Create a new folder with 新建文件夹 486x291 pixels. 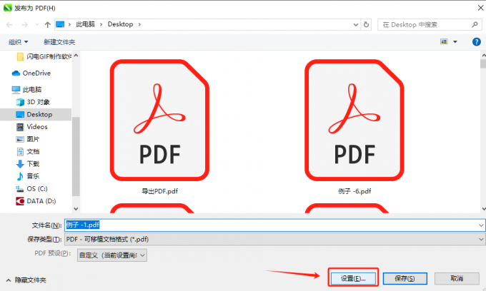tap(59, 42)
